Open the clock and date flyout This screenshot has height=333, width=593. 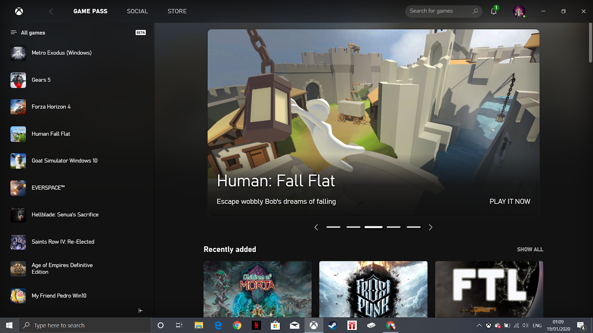click(558, 325)
